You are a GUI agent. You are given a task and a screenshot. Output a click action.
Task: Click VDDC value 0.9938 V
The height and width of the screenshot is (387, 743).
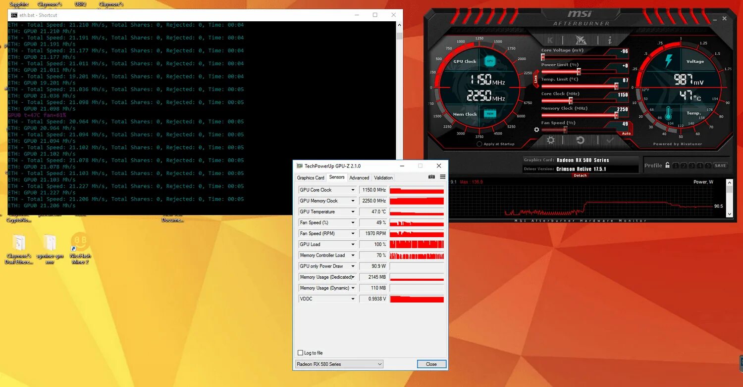[373, 299]
